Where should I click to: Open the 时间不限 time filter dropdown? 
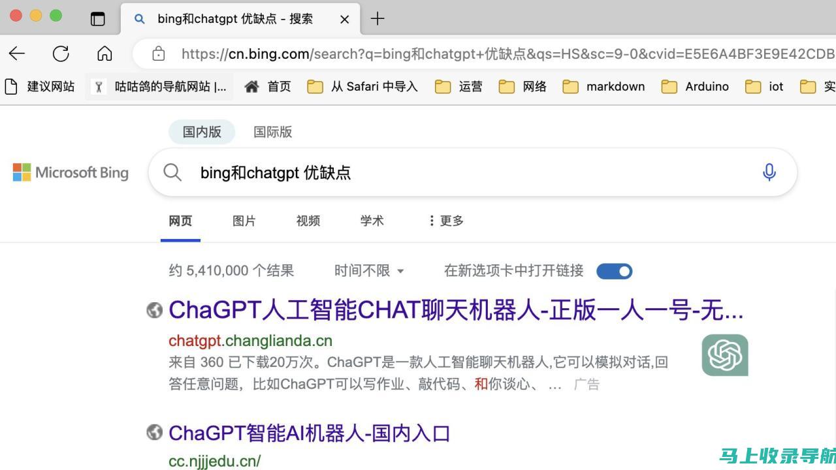pyautogui.click(x=370, y=270)
